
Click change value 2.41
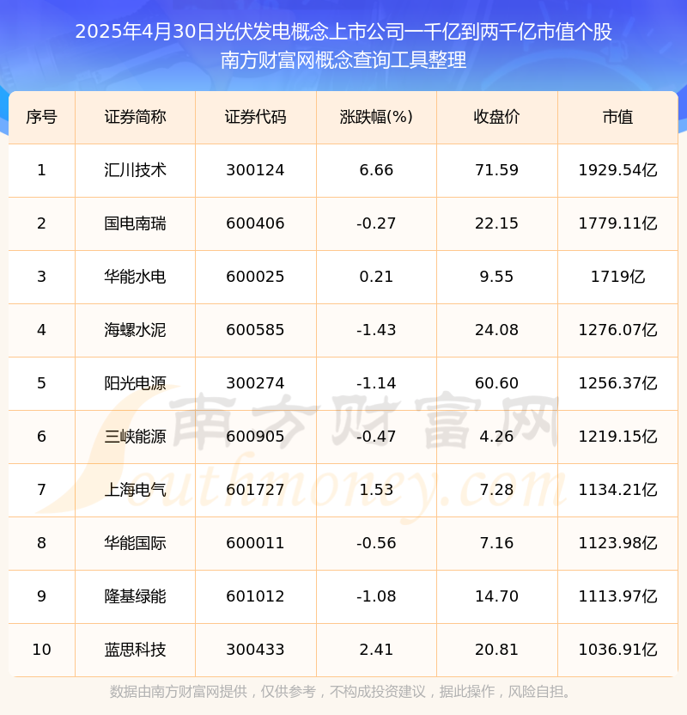click(x=376, y=650)
